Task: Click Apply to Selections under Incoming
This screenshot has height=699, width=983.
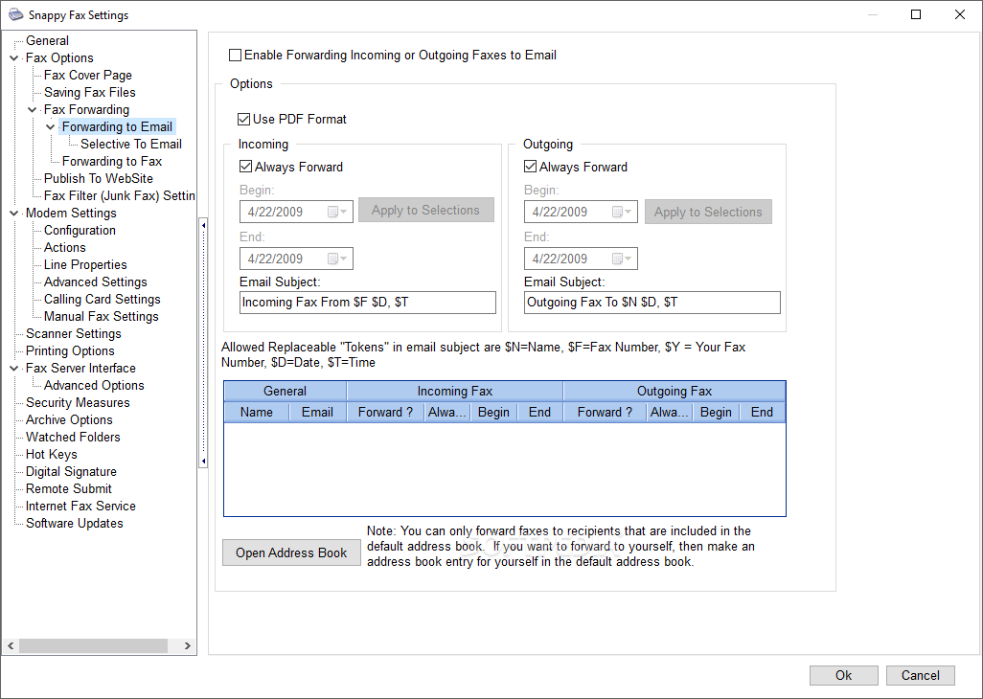Action: (426, 210)
